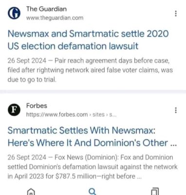Open the Smartmatic Settles With Newsmax headline
The width and height of the screenshot is (186, 195).
(92, 136)
